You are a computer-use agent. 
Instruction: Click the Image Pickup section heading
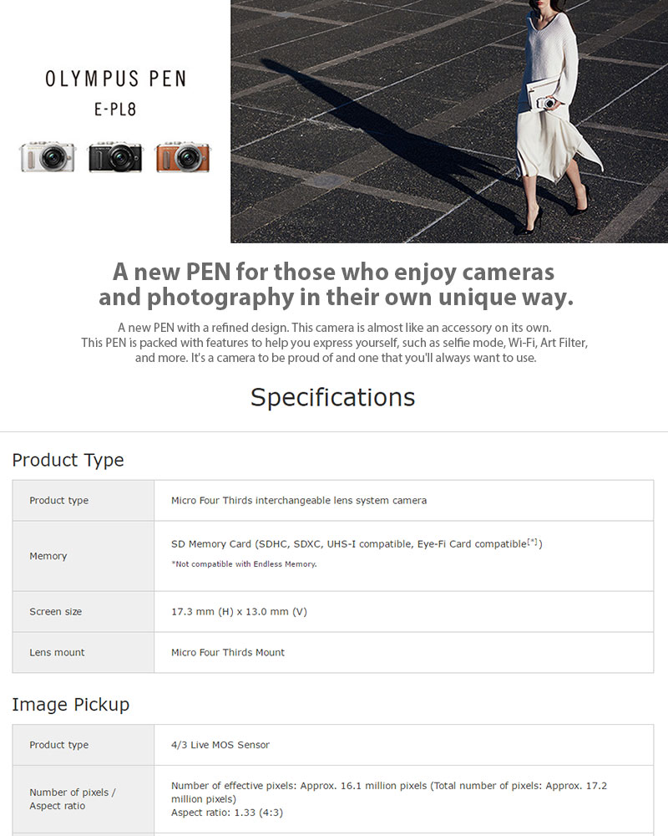coord(70,704)
